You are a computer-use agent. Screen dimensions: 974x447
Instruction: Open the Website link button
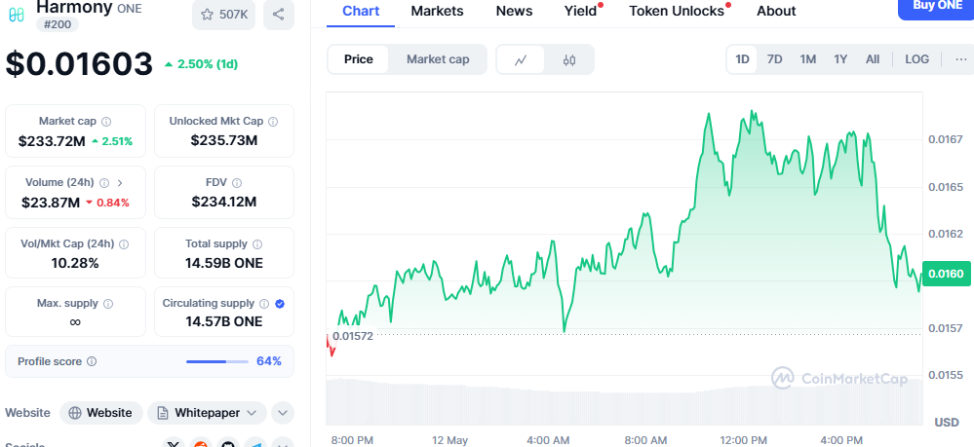pyautogui.click(x=101, y=413)
